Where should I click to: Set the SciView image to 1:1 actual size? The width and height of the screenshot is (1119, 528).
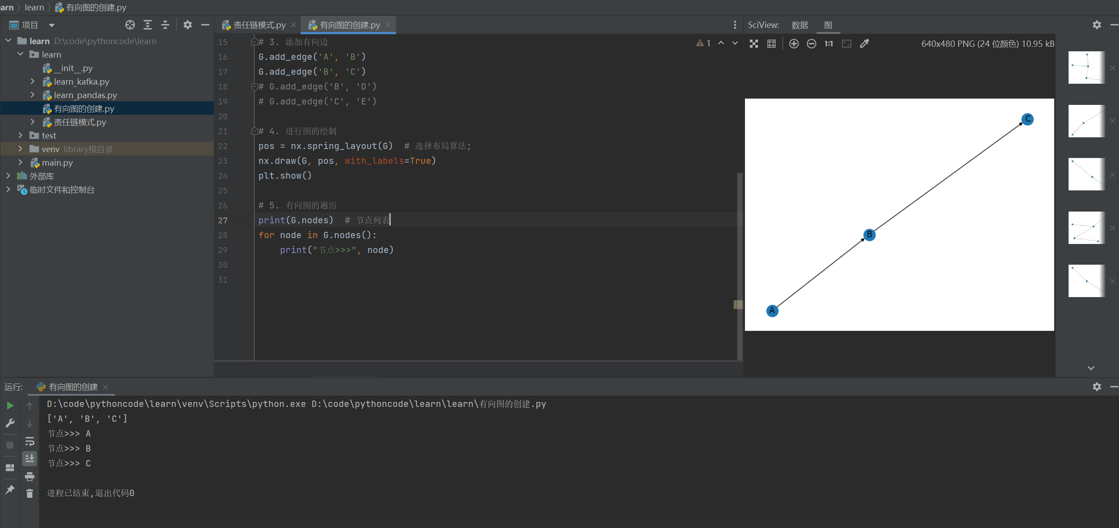(x=829, y=44)
